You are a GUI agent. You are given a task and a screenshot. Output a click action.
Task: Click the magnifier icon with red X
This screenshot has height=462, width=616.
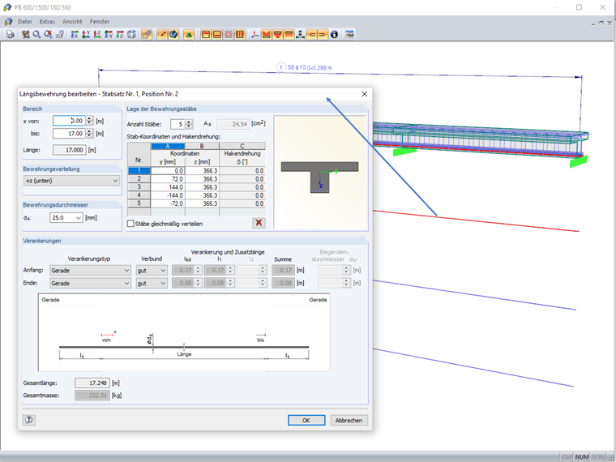[x=49, y=35]
